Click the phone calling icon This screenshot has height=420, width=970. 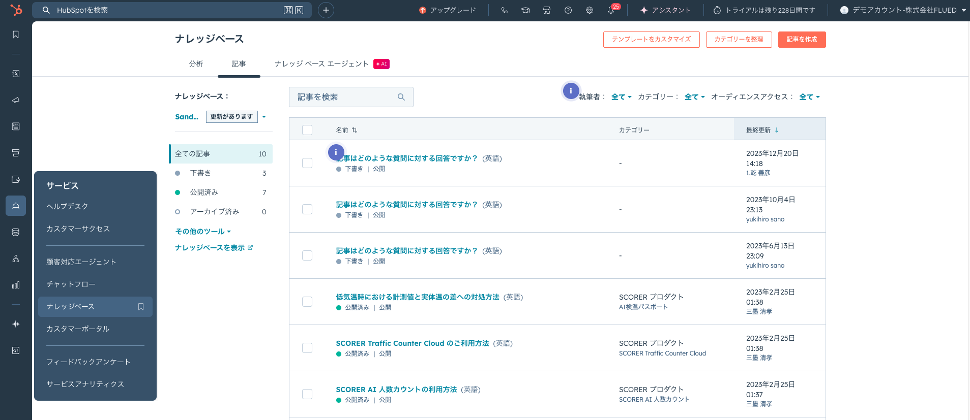[504, 10]
